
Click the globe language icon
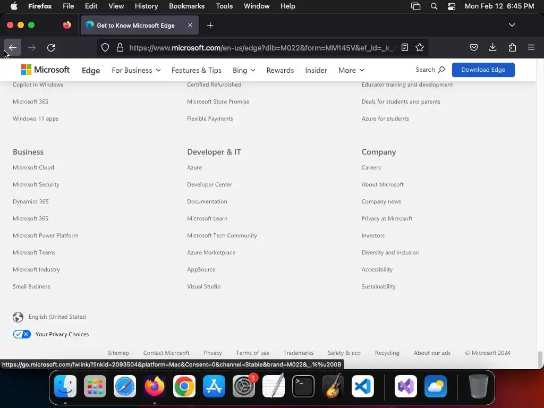coord(18,317)
